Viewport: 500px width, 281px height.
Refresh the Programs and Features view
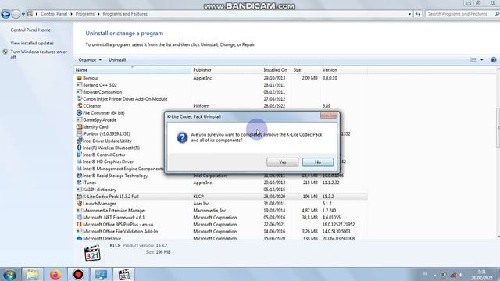click(x=418, y=14)
